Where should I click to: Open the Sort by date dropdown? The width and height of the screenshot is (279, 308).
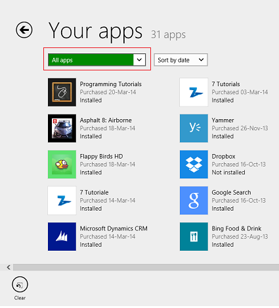pyautogui.click(x=181, y=60)
